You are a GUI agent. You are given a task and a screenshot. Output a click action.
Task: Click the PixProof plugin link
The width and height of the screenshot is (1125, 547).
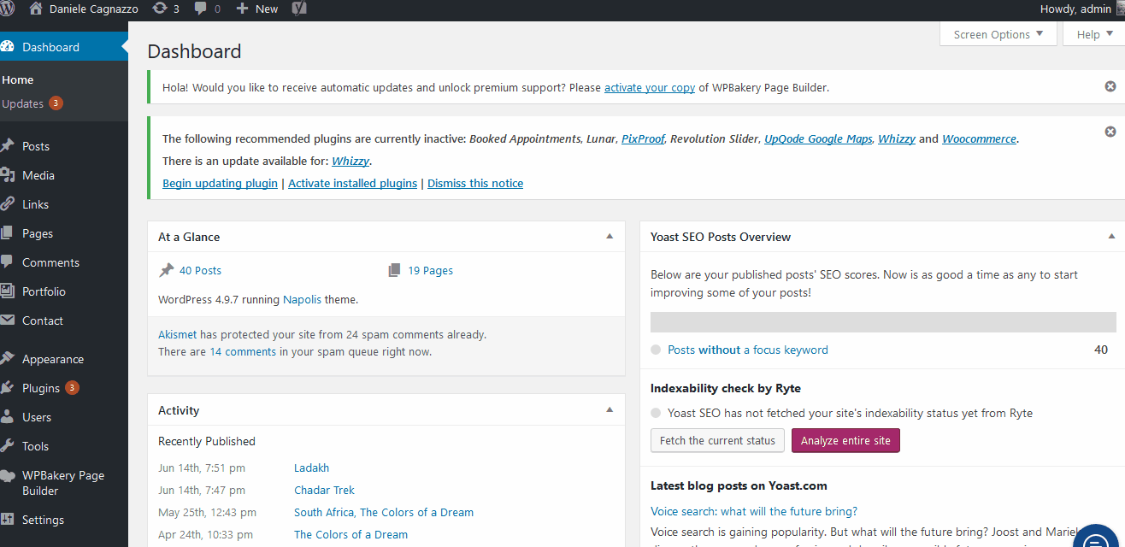[643, 138]
